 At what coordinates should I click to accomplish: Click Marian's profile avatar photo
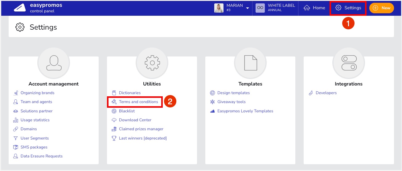[219, 8]
